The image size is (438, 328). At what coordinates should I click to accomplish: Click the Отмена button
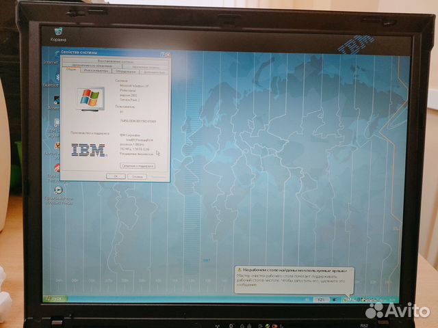[x=137, y=176]
